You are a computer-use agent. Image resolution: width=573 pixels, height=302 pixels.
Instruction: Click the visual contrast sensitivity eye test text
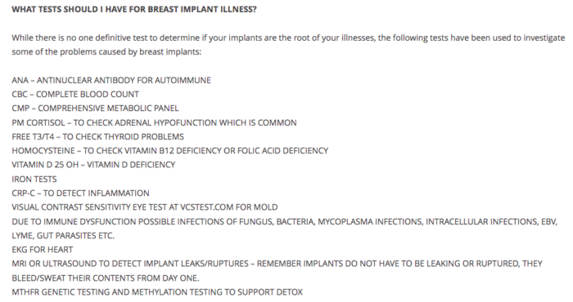pyautogui.click(x=89, y=207)
